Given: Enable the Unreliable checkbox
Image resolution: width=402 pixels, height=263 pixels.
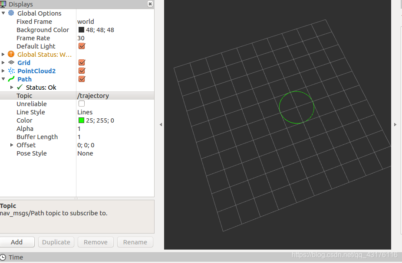Looking at the screenshot, I should (81, 104).
